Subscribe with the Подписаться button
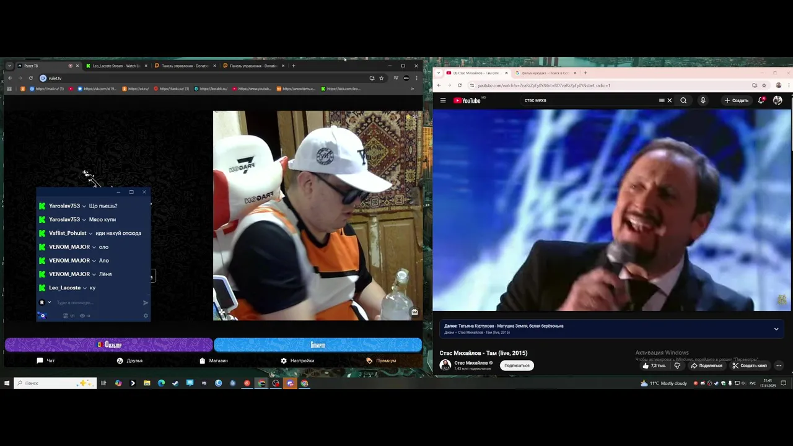This screenshot has width=793, height=446. point(517,365)
